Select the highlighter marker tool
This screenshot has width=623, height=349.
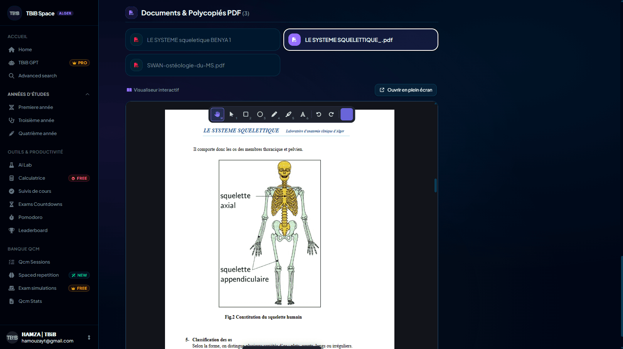[288, 114]
